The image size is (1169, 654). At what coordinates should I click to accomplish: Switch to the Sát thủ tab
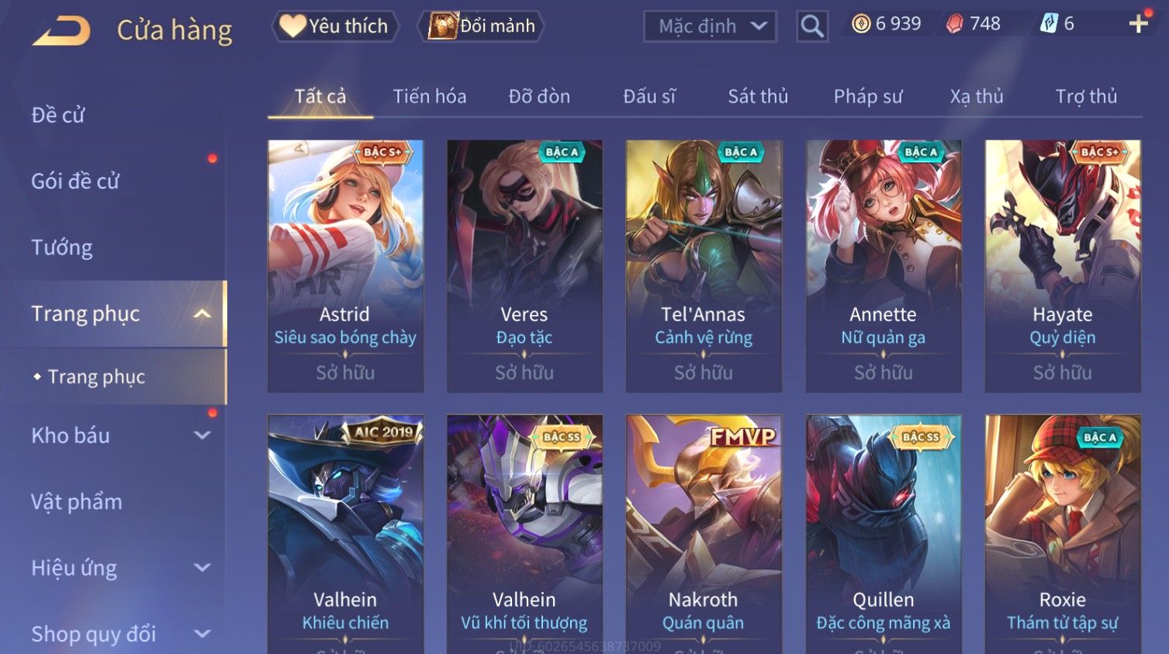point(758,96)
